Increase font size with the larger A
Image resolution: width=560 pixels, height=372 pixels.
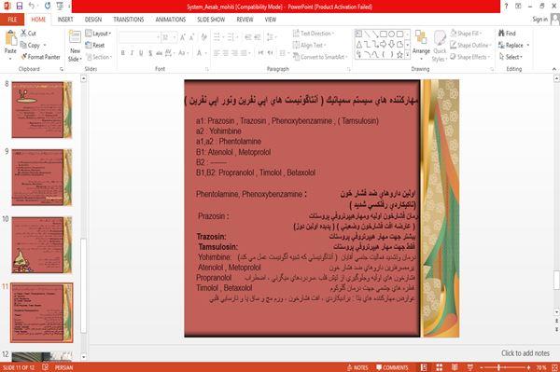(x=183, y=37)
